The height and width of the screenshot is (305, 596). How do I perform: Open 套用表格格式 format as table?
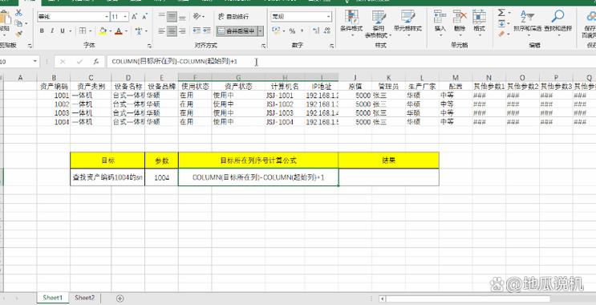[x=379, y=24]
